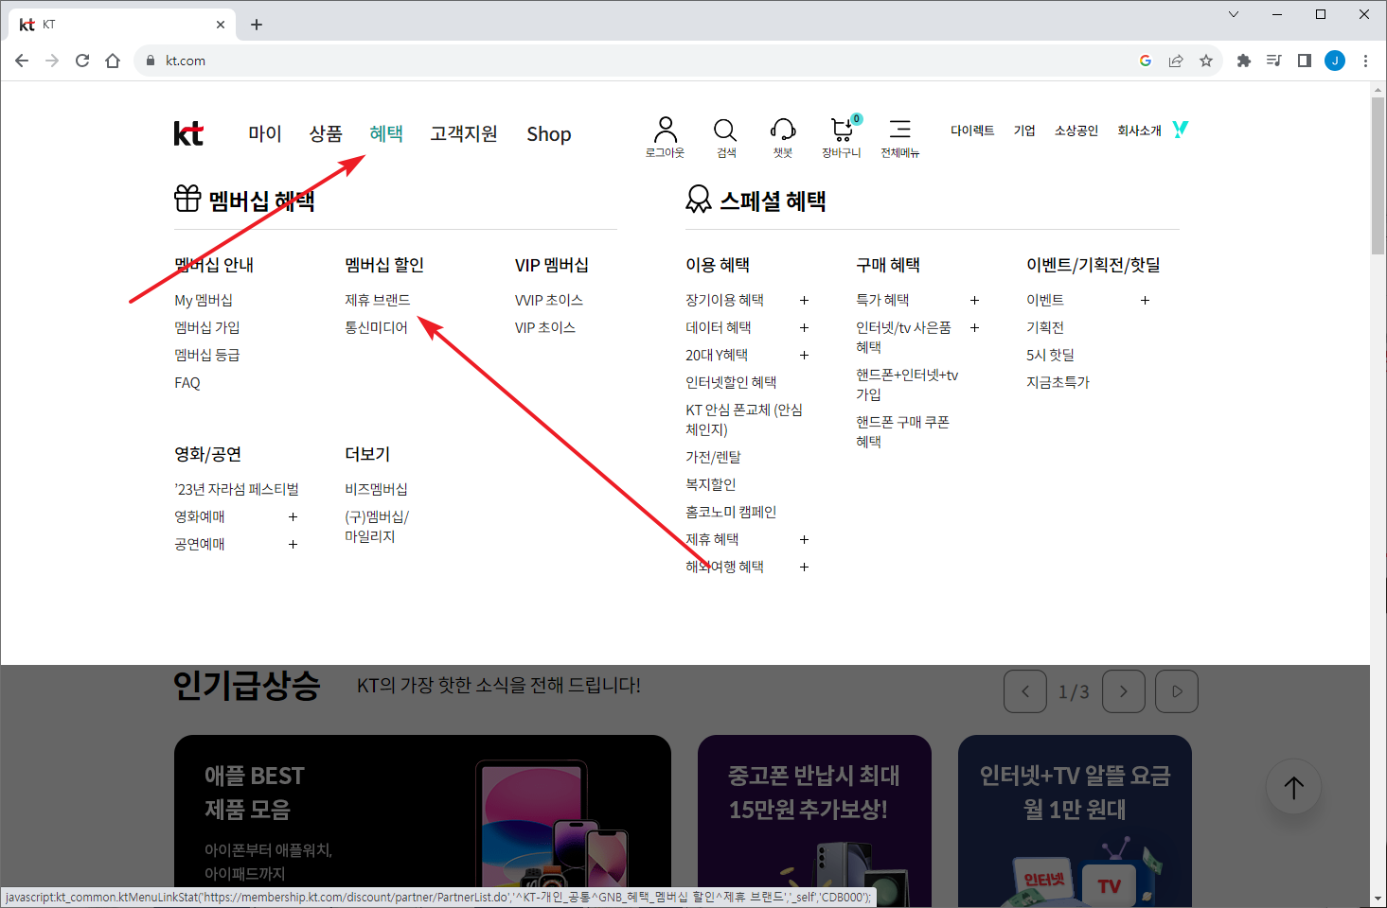Open the 챗봇 headset icon
Screen dimensions: 1387x908
click(x=783, y=129)
